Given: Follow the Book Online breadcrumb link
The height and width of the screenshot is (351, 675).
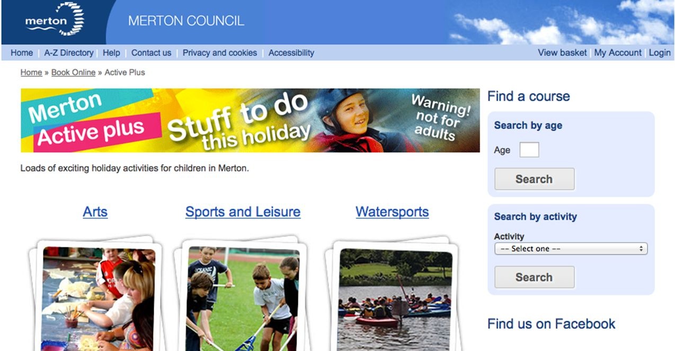Looking at the screenshot, I should click(x=74, y=73).
